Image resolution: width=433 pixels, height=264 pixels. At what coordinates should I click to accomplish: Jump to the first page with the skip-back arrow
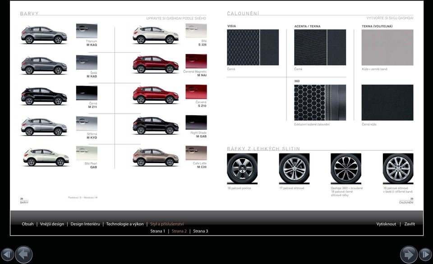[8, 255]
